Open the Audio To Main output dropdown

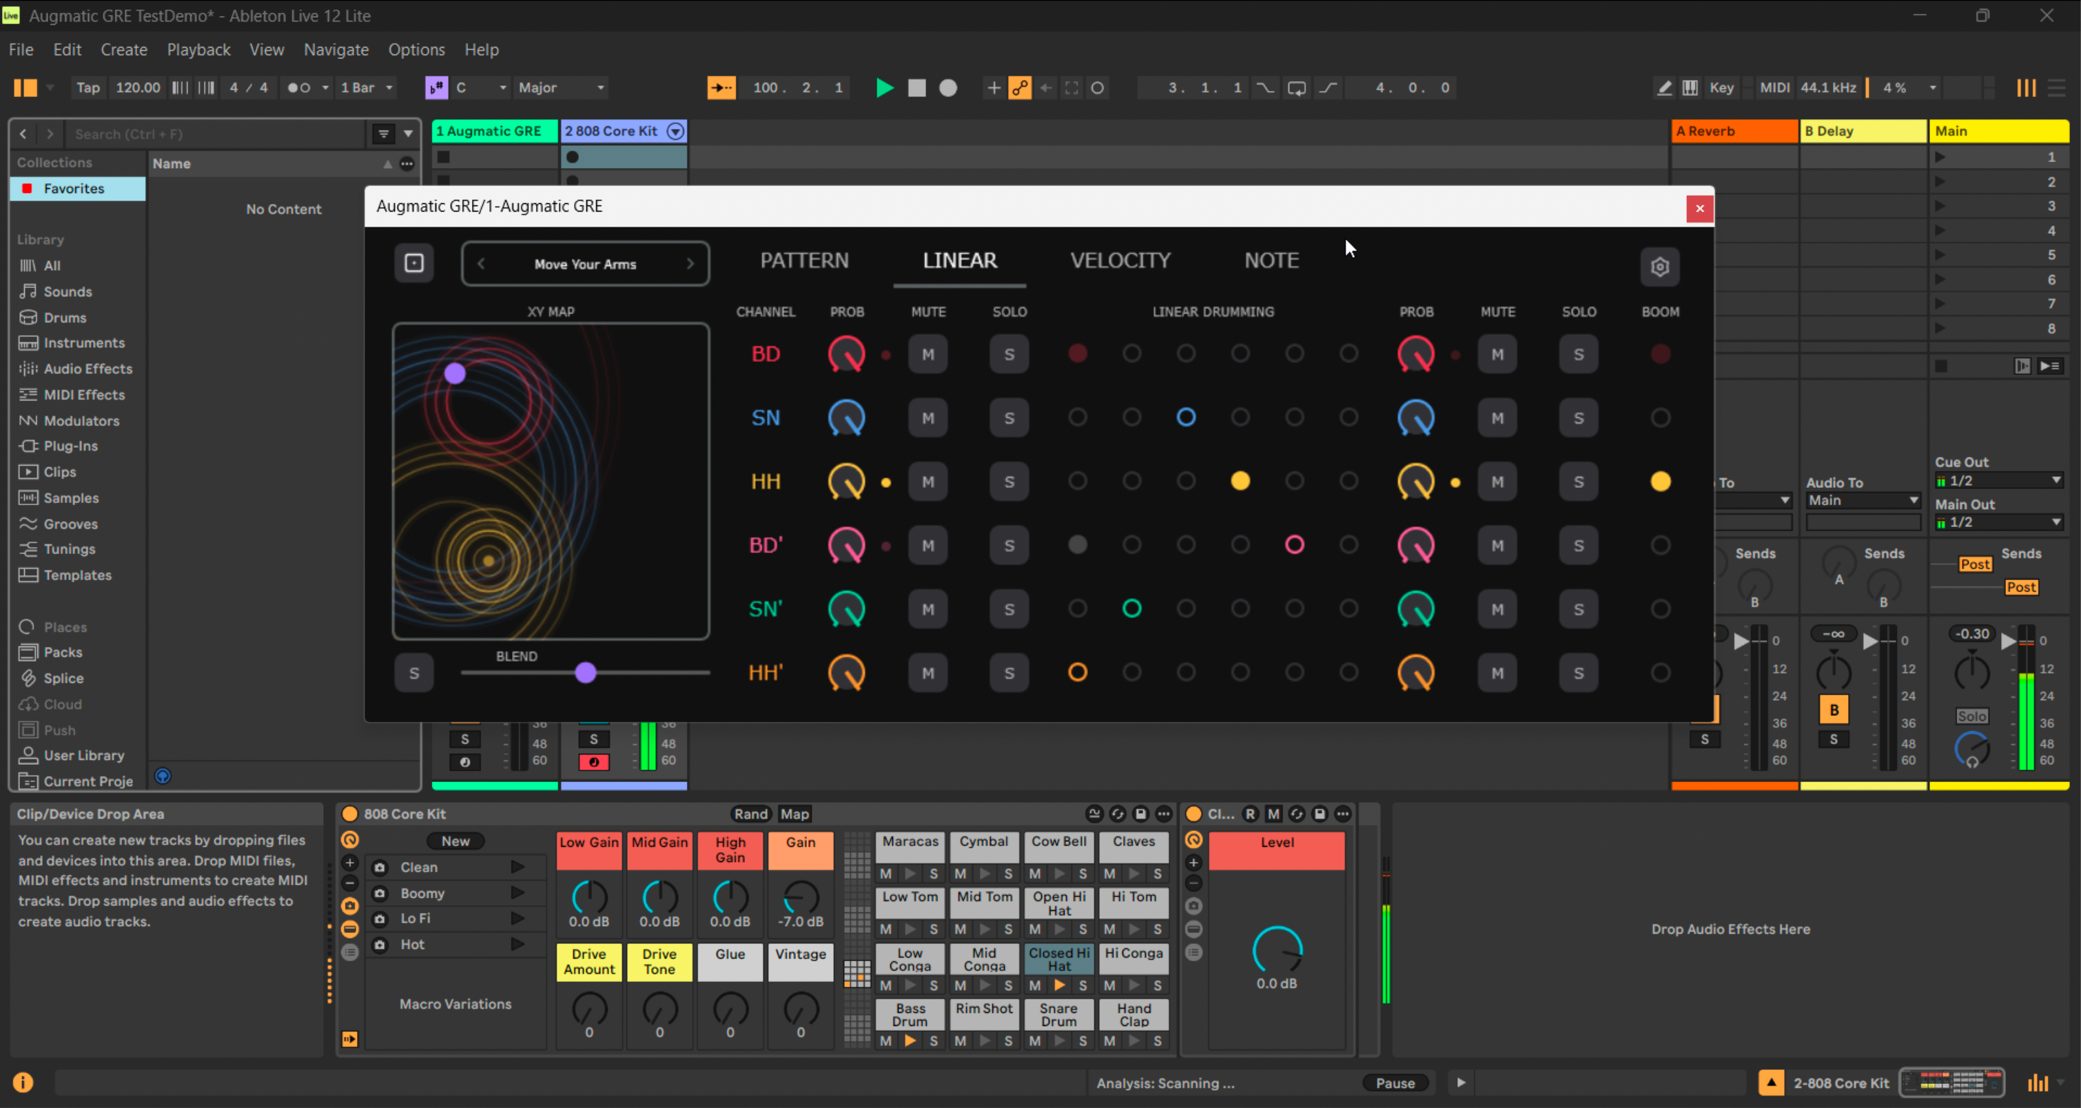pos(1862,500)
